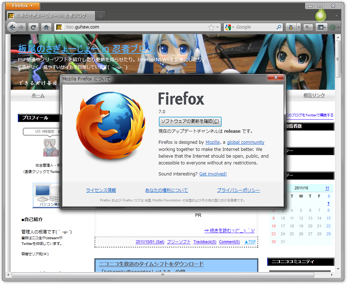Open the Mozilla link in dialog
347x284 pixels.
coord(212,142)
